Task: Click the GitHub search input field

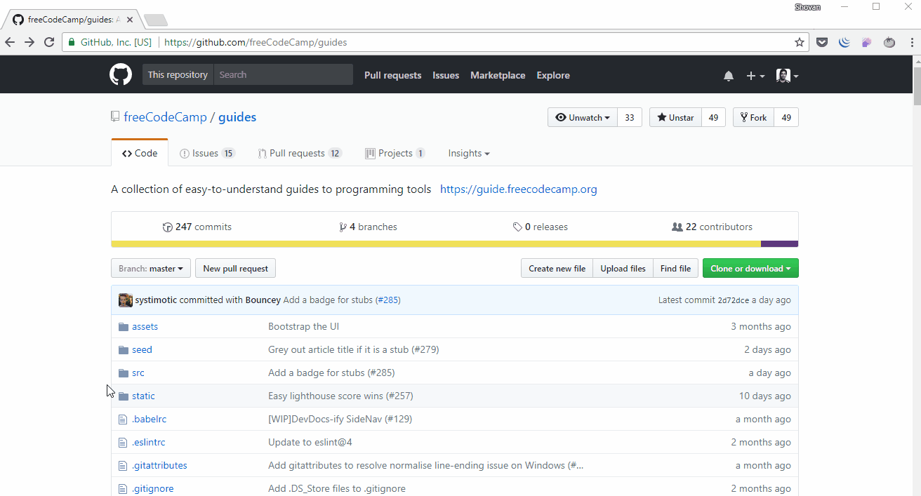Action: 283,74
